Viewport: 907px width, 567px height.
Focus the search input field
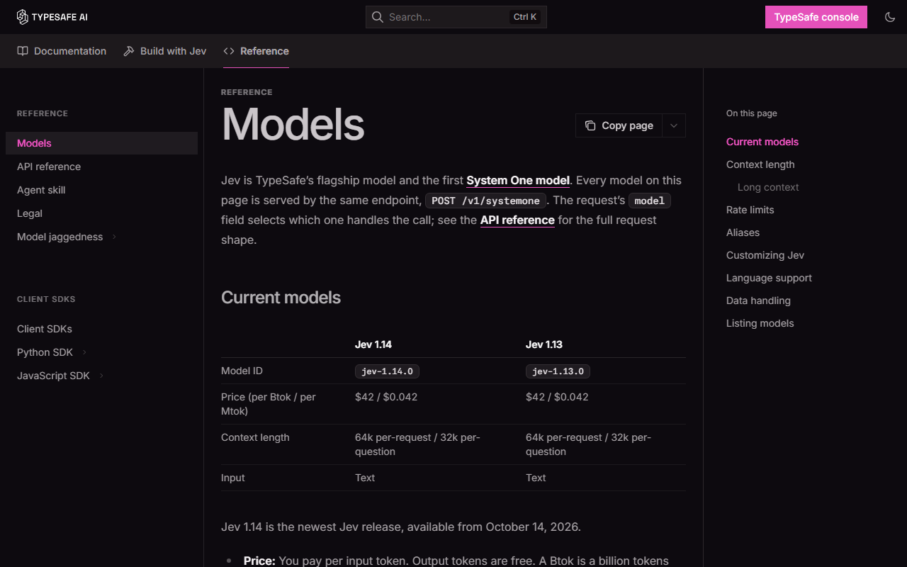point(456,17)
